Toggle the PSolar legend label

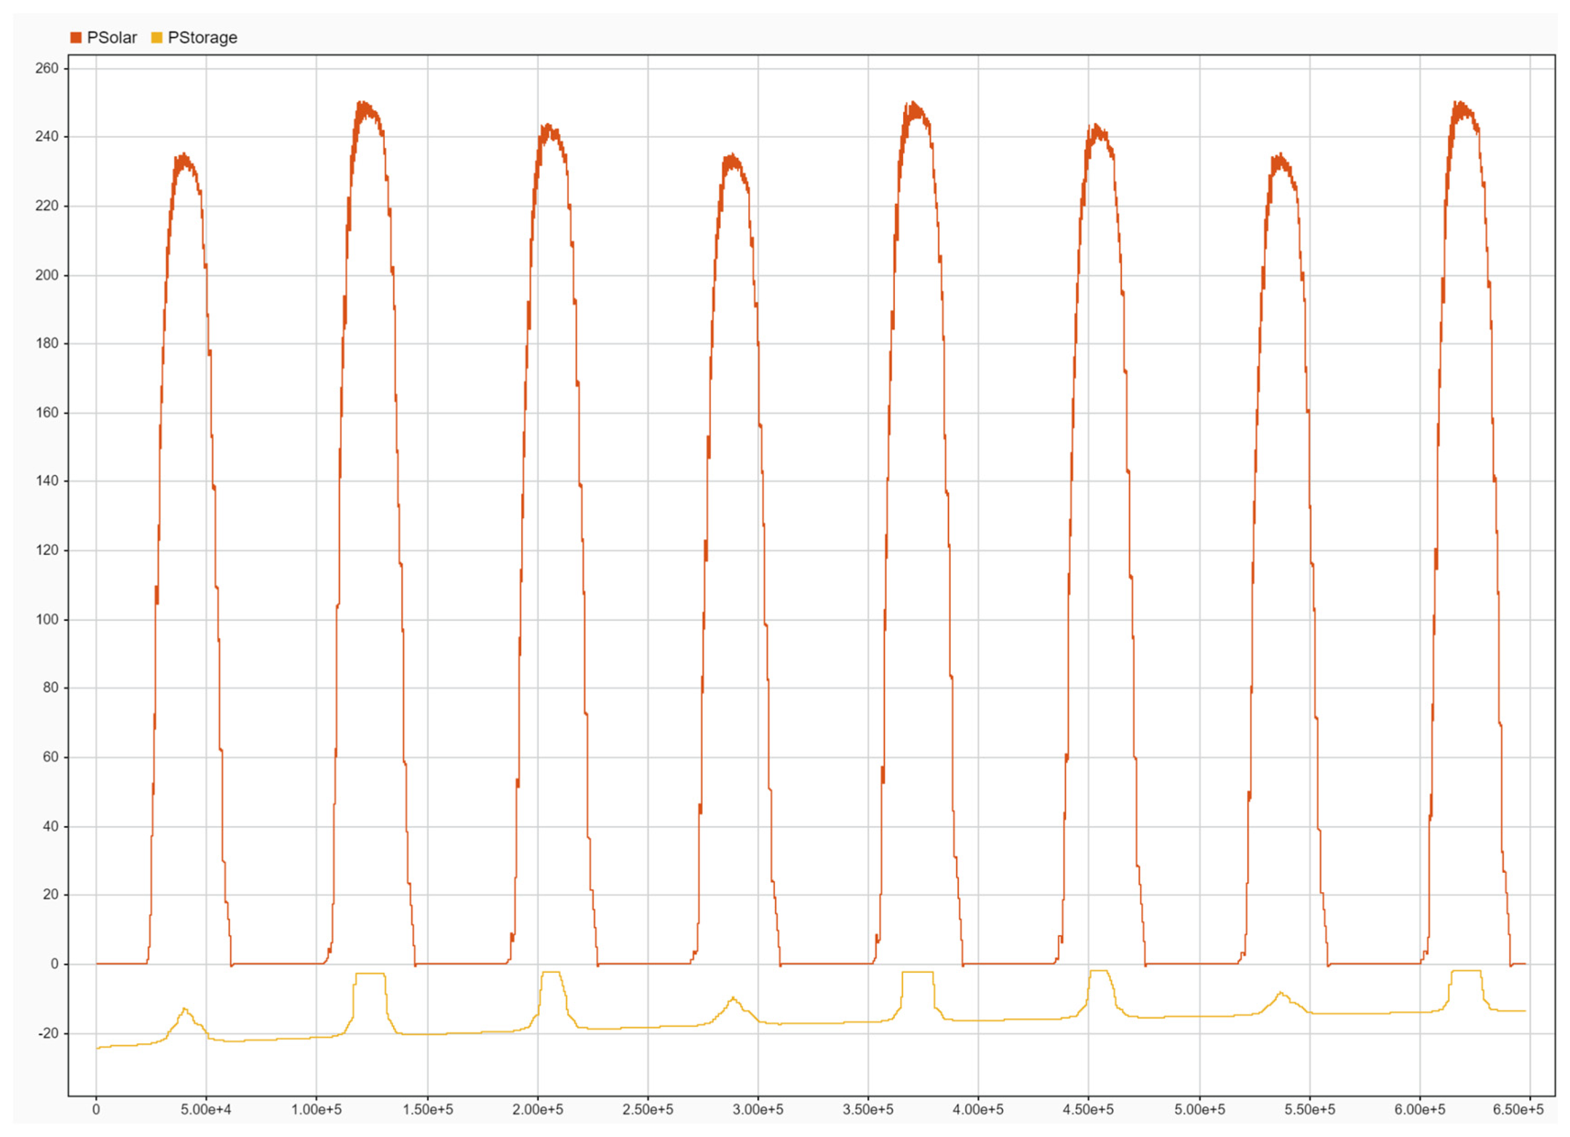click(112, 38)
